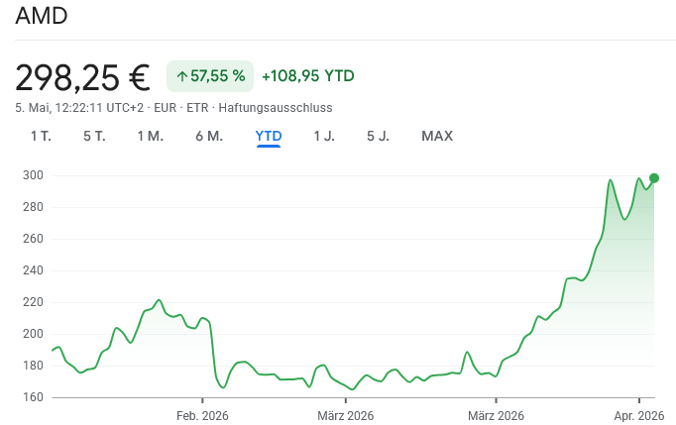Click the upward arrow in percent badge

click(182, 76)
